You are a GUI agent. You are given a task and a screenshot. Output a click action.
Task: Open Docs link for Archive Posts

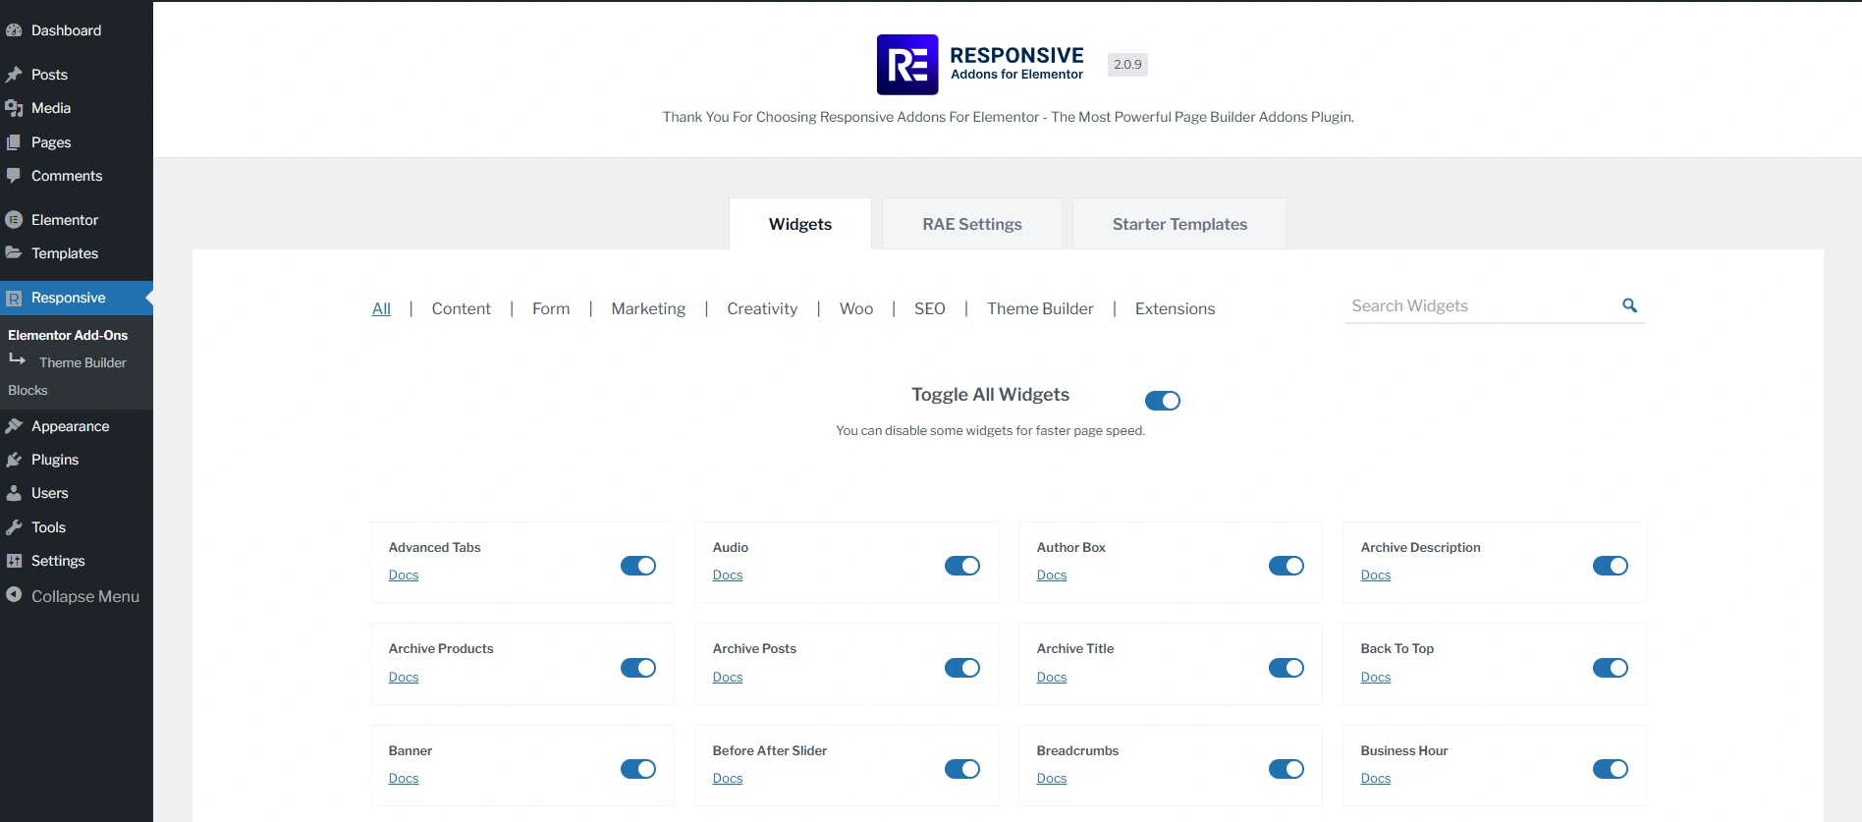[x=728, y=678]
